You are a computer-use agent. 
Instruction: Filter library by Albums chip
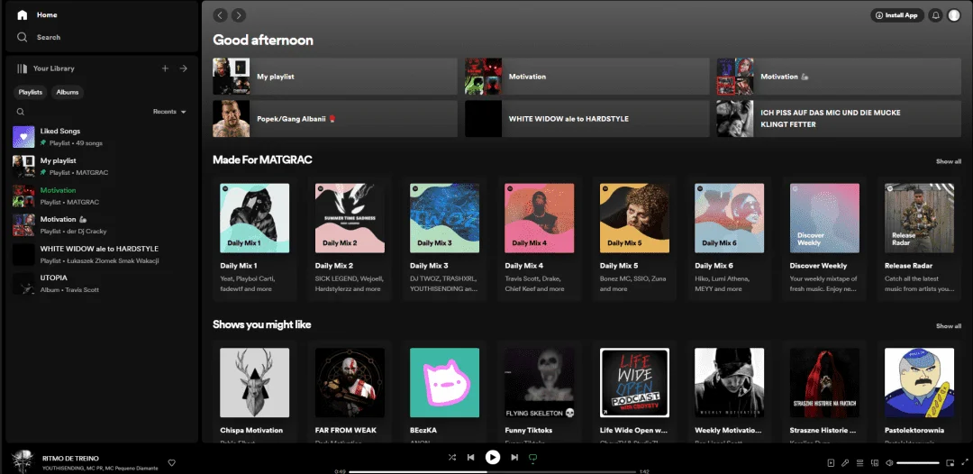click(68, 92)
